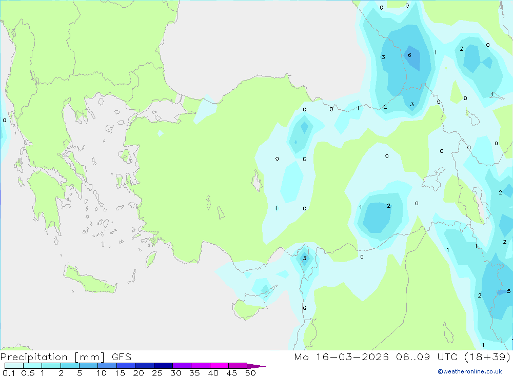Click the 0.5–1 mm legend color swatch
The height and width of the screenshot is (376, 513).
pyautogui.click(x=33, y=366)
